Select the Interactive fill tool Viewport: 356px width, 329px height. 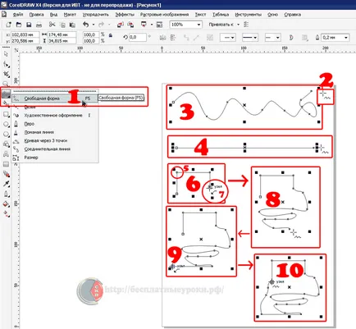pyautogui.click(x=6, y=214)
